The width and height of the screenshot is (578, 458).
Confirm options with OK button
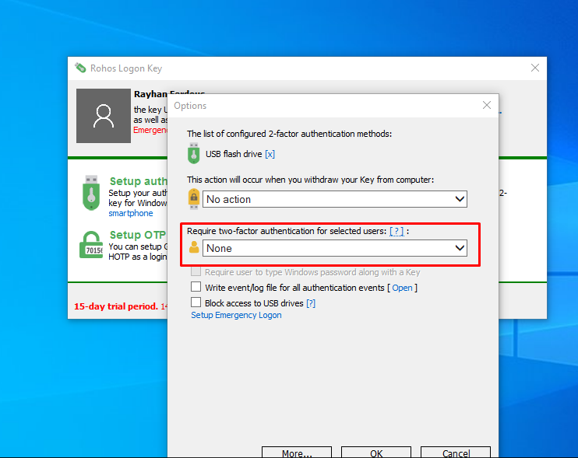coord(376,453)
